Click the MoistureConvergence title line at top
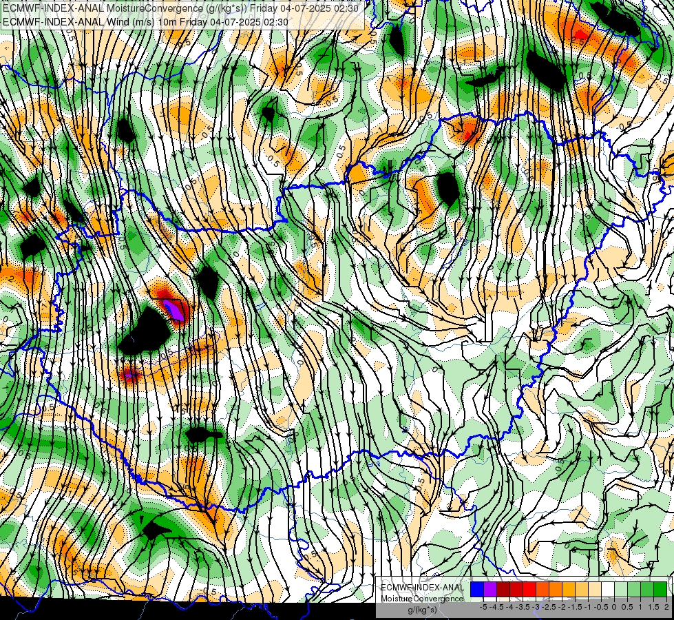Screen dimensions: 674x620 tap(180, 8)
